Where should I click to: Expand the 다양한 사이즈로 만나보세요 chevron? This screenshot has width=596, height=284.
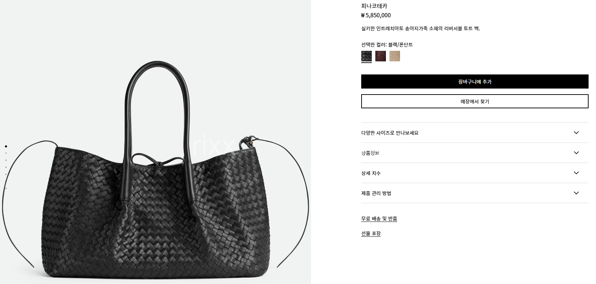point(576,133)
